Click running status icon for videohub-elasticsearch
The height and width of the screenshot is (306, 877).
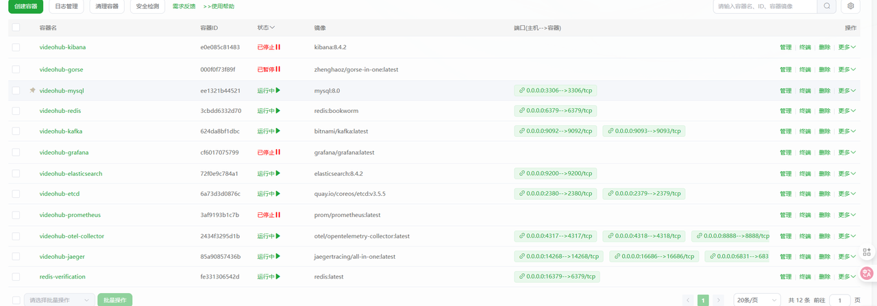coord(278,173)
